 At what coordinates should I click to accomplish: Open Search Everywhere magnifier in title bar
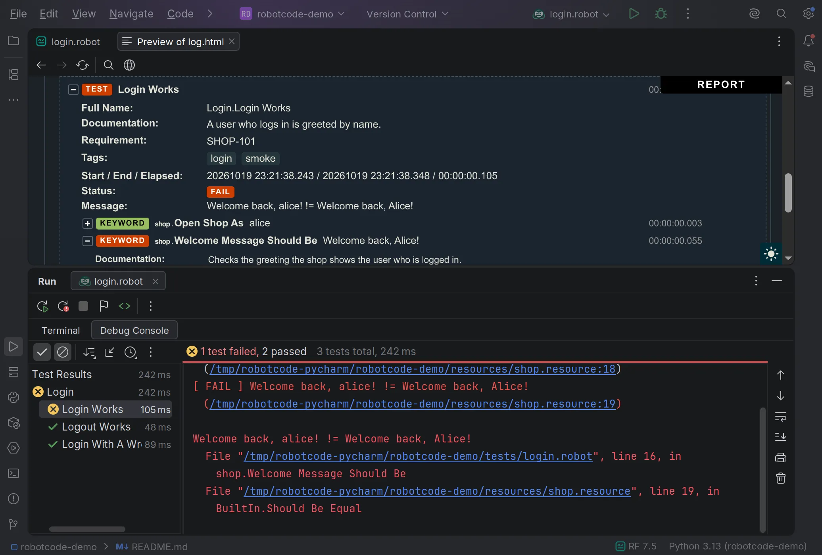(x=781, y=14)
